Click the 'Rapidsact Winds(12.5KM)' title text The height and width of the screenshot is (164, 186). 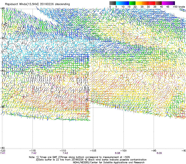(x=22, y=4)
